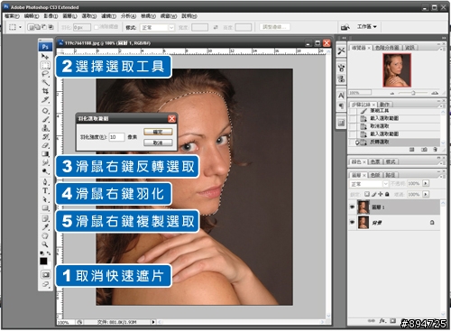This screenshot has height=331, width=451.
Task: Select the Blur tool
Action: (45, 162)
